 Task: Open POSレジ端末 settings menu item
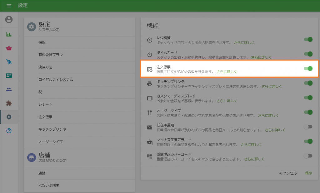49,185
